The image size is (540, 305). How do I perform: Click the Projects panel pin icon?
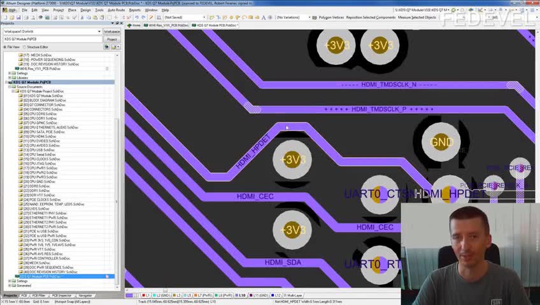(117, 24)
